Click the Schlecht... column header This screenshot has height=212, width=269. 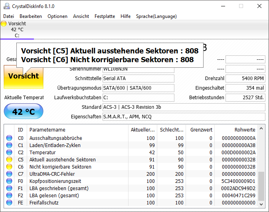tap(172, 130)
